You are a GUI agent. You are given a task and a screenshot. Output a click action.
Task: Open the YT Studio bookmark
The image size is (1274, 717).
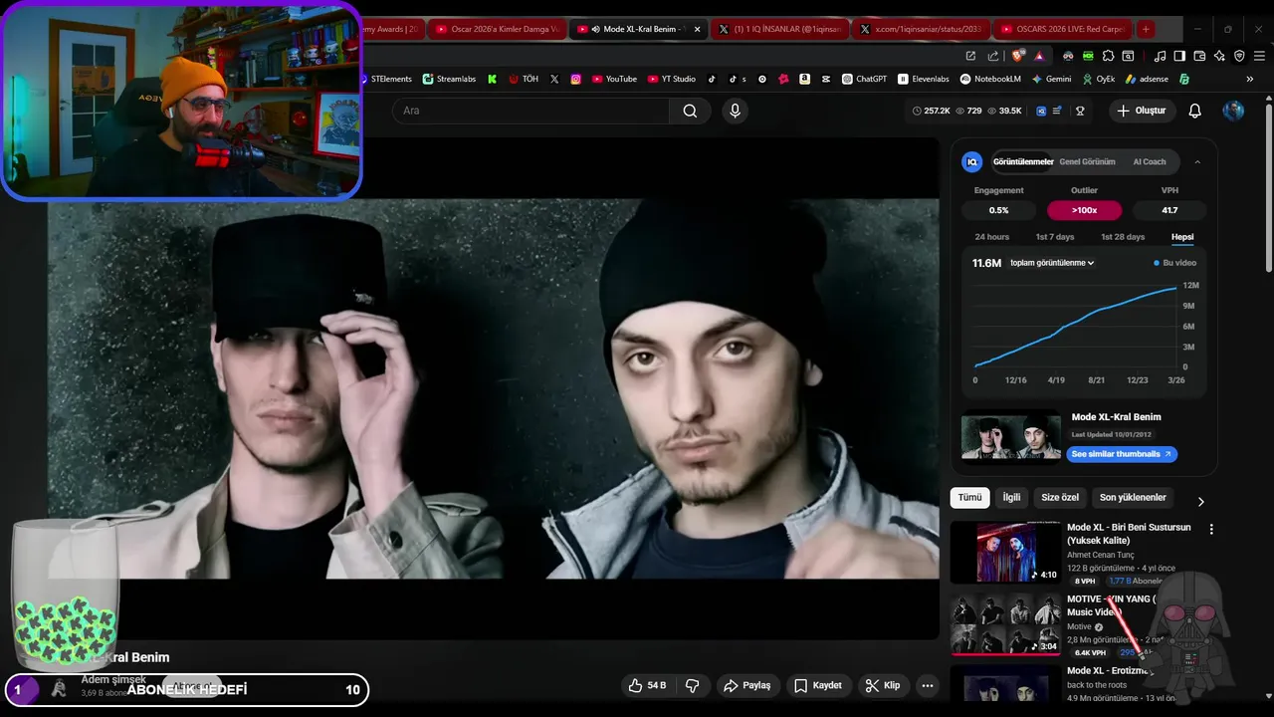coord(671,79)
